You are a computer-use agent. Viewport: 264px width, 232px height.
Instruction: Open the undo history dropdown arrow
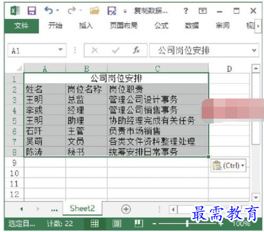pos(58,10)
